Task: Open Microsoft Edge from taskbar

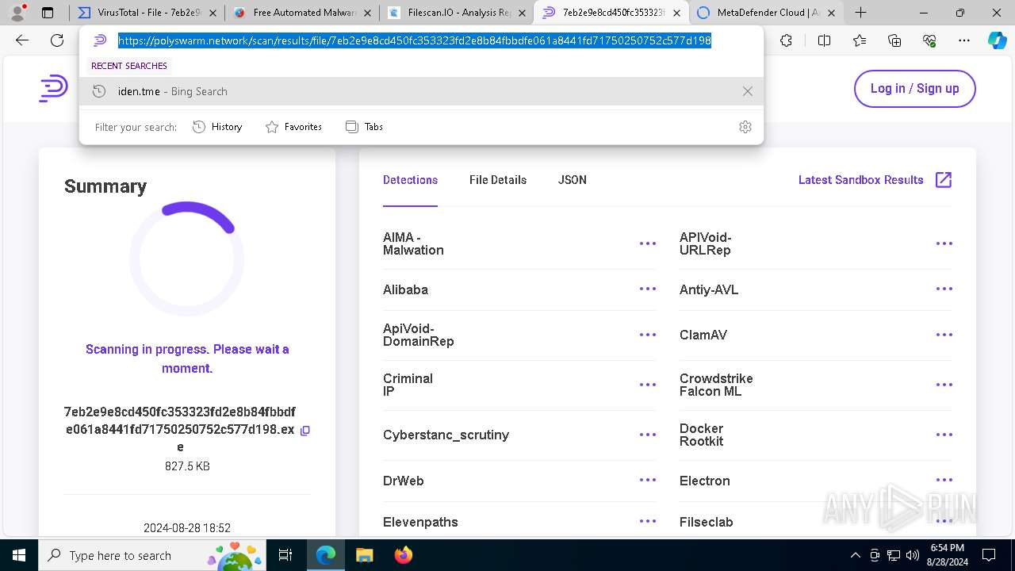Action: 326,555
